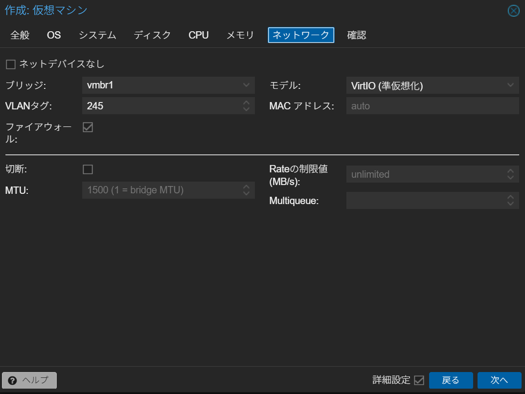Enable the ネットデバイスなし checkbox
This screenshot has width=525, height=394.
click(x=10, y=63)
